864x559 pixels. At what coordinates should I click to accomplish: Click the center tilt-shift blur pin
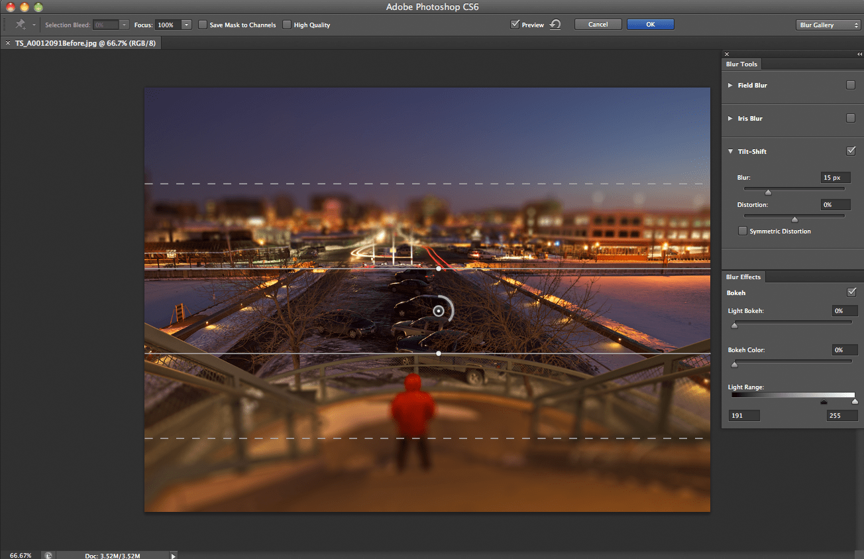[439, 310]
